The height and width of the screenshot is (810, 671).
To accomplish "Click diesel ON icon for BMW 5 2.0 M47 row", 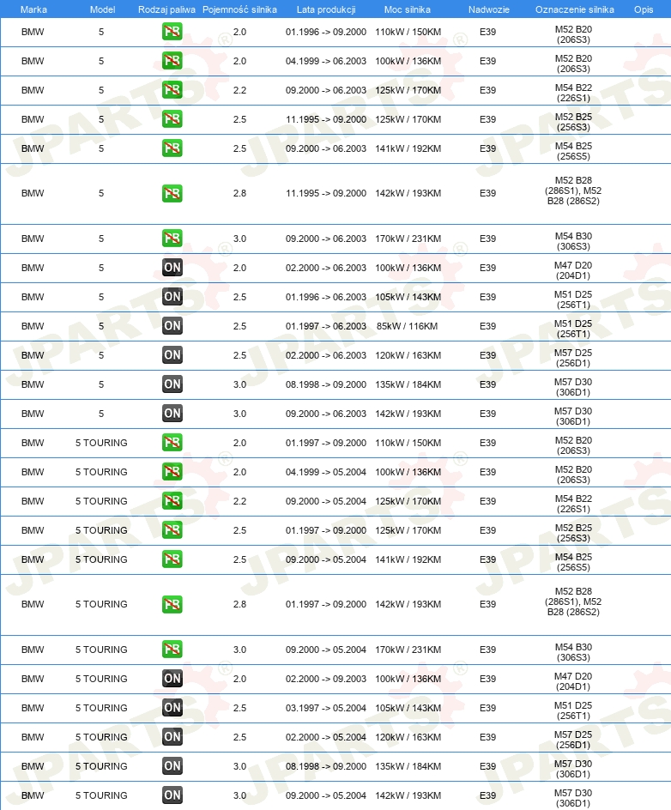I will click(x=172, y=268).
